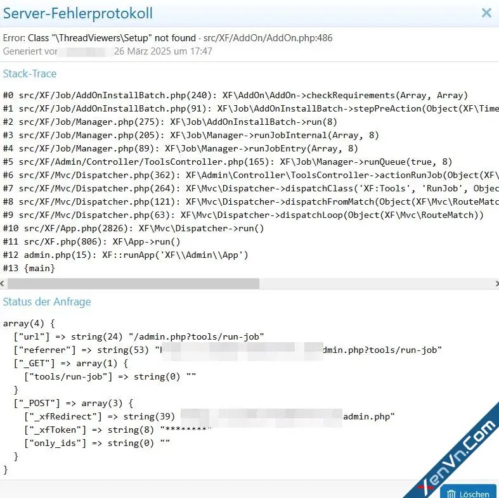
Task: Close the Server-Fehlerprotokoll dialog
Action: [x=486, y=13]
